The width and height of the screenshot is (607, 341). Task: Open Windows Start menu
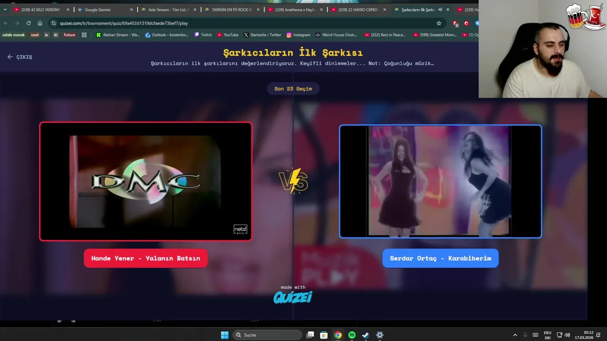tap(225, 335)
